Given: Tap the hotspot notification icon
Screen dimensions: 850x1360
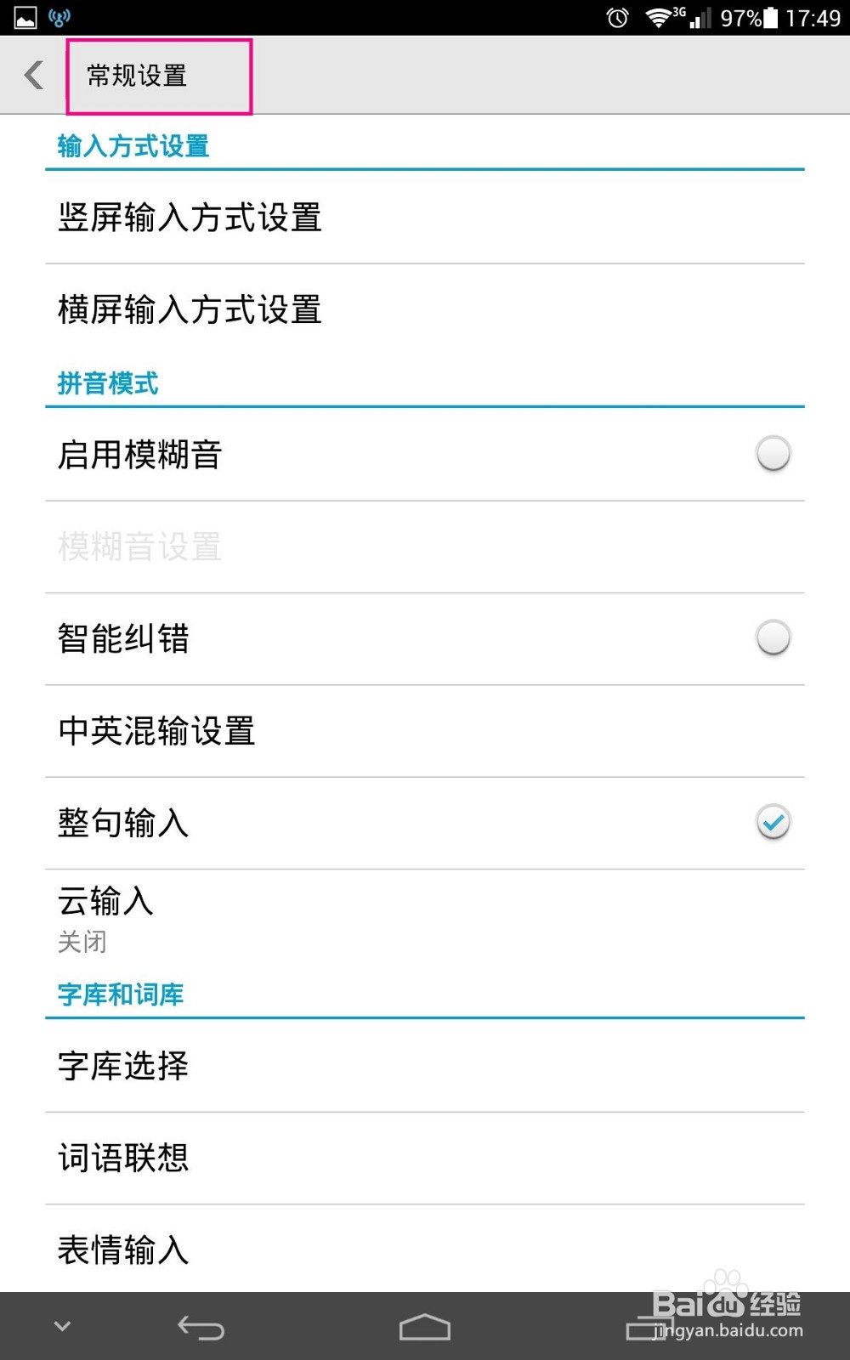Looking at the screenshot, I should [59, 18].
